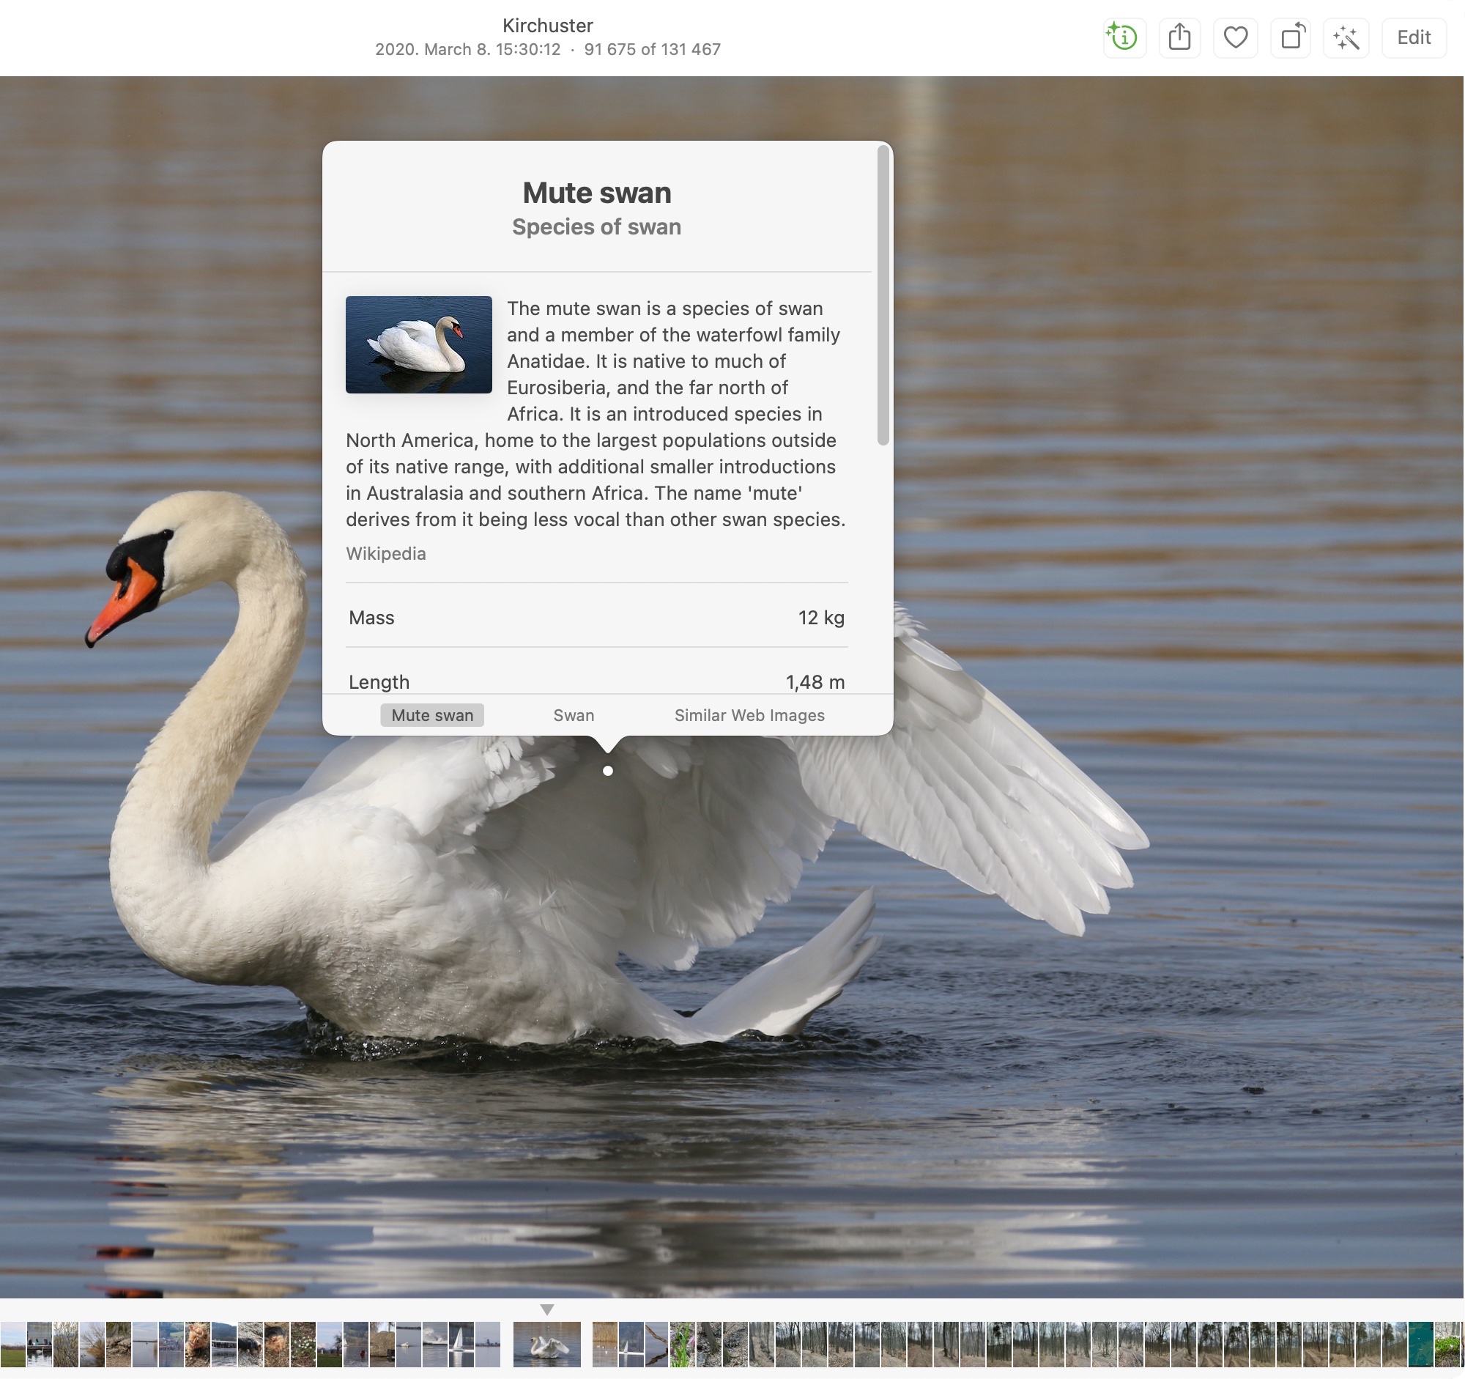Open the Share menu icon
This screenshot has height=1379, width=1465.
(x=1180, y=37)
